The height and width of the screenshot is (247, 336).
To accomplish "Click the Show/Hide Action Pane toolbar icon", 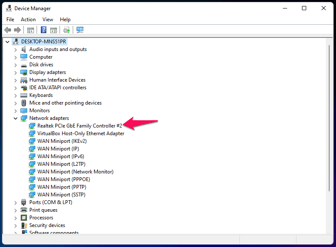I will click(54, 30).
